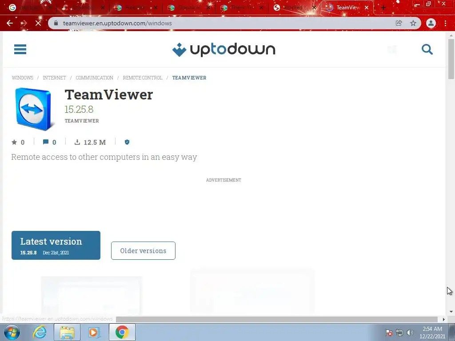Click the horizontal scrollbar right arrow

point(443,319)
